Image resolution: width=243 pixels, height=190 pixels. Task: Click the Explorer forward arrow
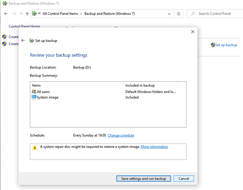[x=15, y=14]
